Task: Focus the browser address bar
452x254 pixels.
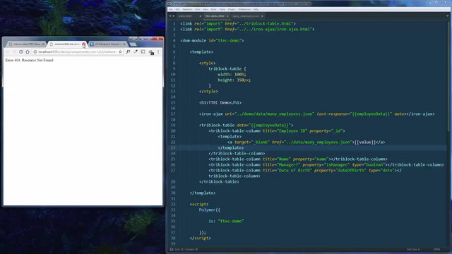Action: pos(77,52)
